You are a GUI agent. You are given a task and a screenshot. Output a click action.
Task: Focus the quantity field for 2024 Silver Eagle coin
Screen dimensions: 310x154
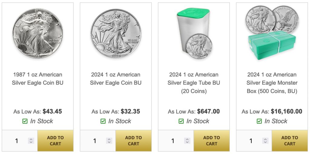tap(95, 141)
